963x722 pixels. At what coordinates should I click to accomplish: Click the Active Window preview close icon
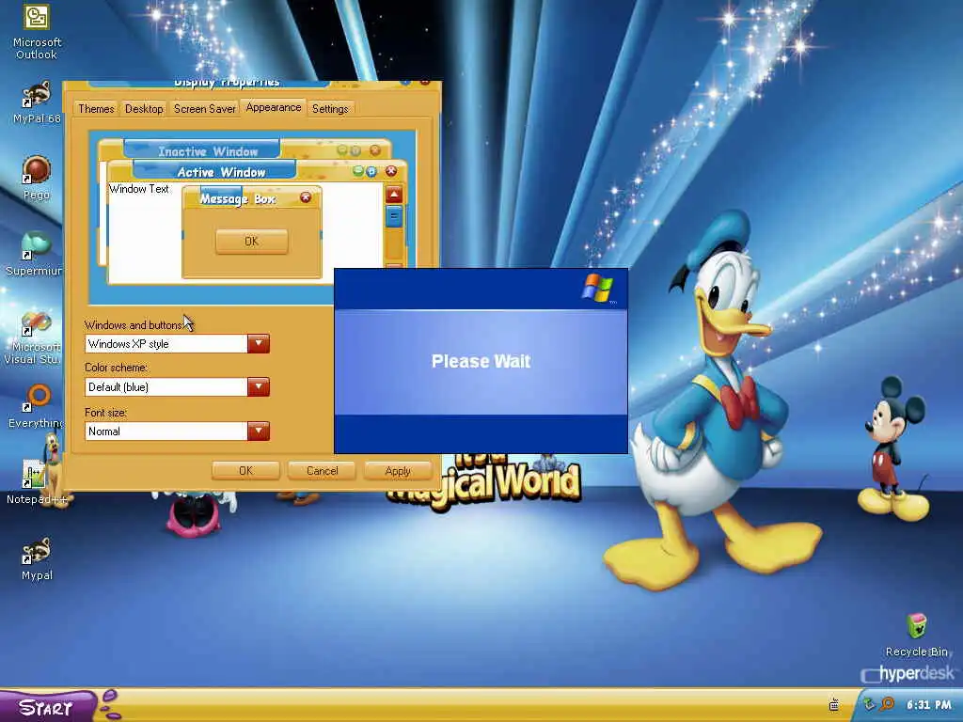390,171
